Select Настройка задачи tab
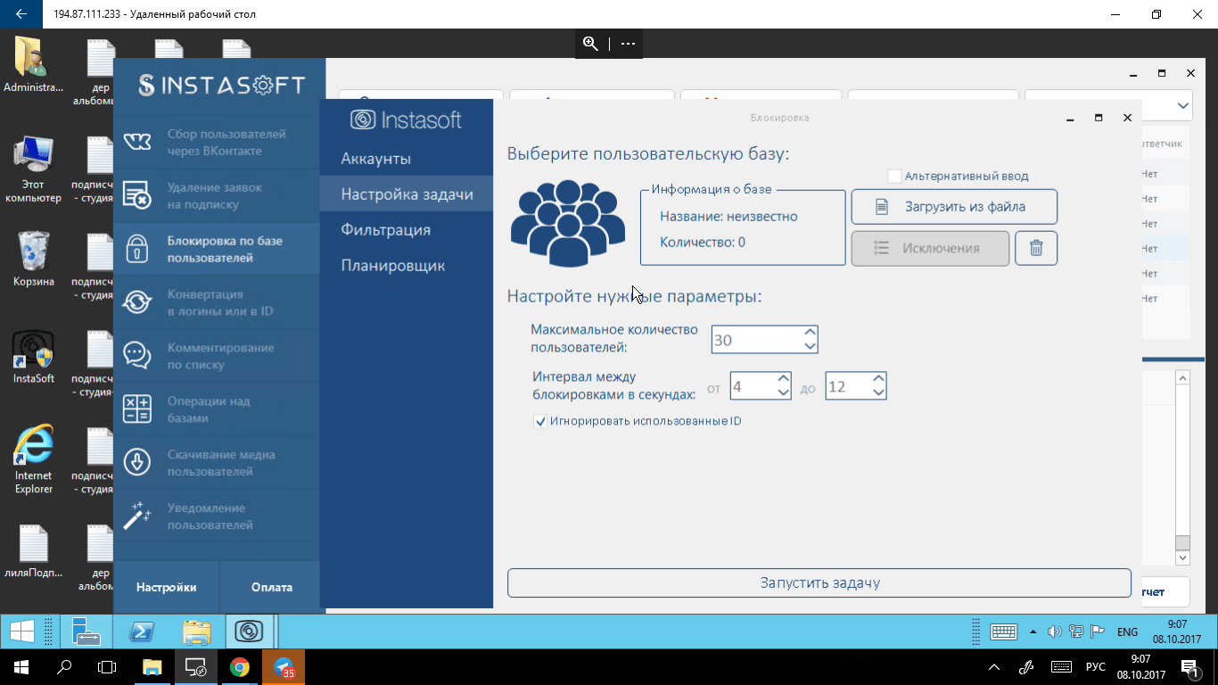This screenshot has width=1218, height=685. (407, 194)
